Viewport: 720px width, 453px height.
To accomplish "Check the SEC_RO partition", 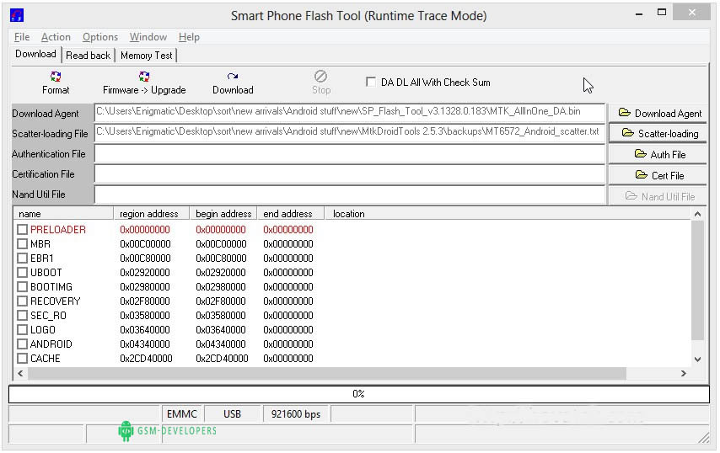I will [x=22, y=316].
